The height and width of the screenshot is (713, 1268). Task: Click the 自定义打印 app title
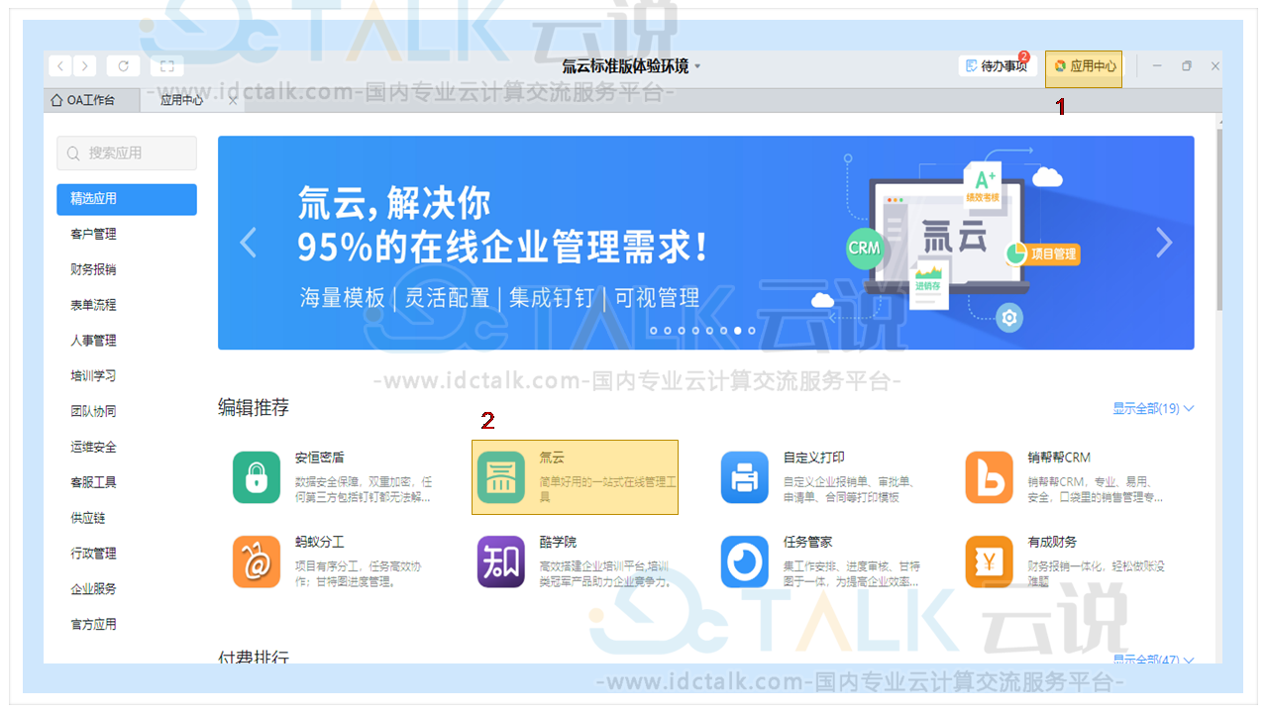coord(814,458)
